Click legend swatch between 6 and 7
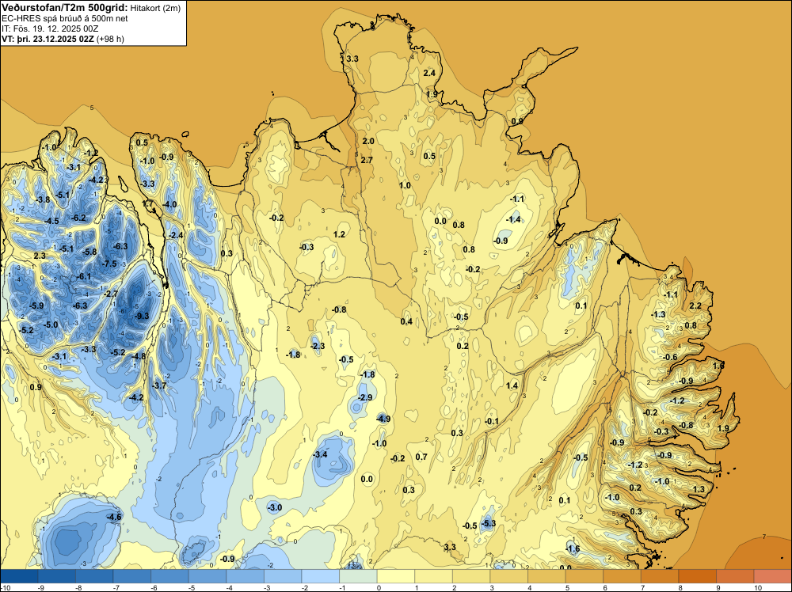 (x=622, y=576)
